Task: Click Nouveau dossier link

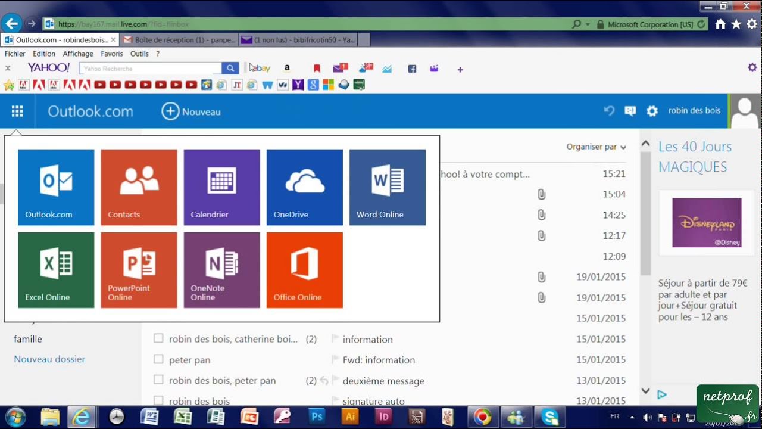Action: click(x=49, y=359)
